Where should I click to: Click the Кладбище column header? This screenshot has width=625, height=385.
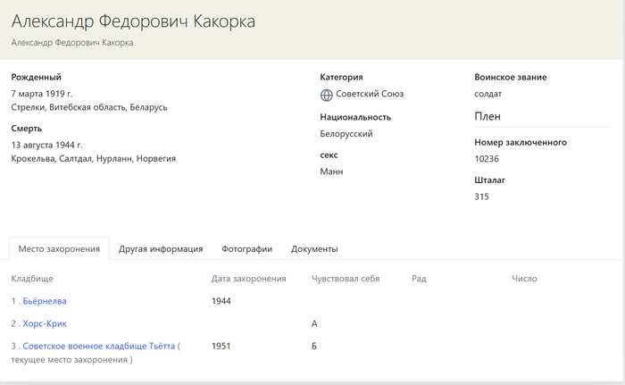point(32,279)
